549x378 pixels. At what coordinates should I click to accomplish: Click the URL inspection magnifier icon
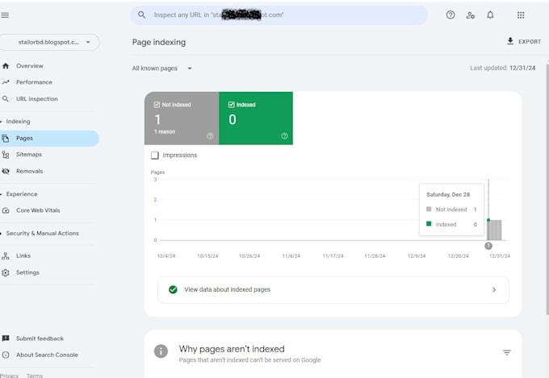point(6,99)
